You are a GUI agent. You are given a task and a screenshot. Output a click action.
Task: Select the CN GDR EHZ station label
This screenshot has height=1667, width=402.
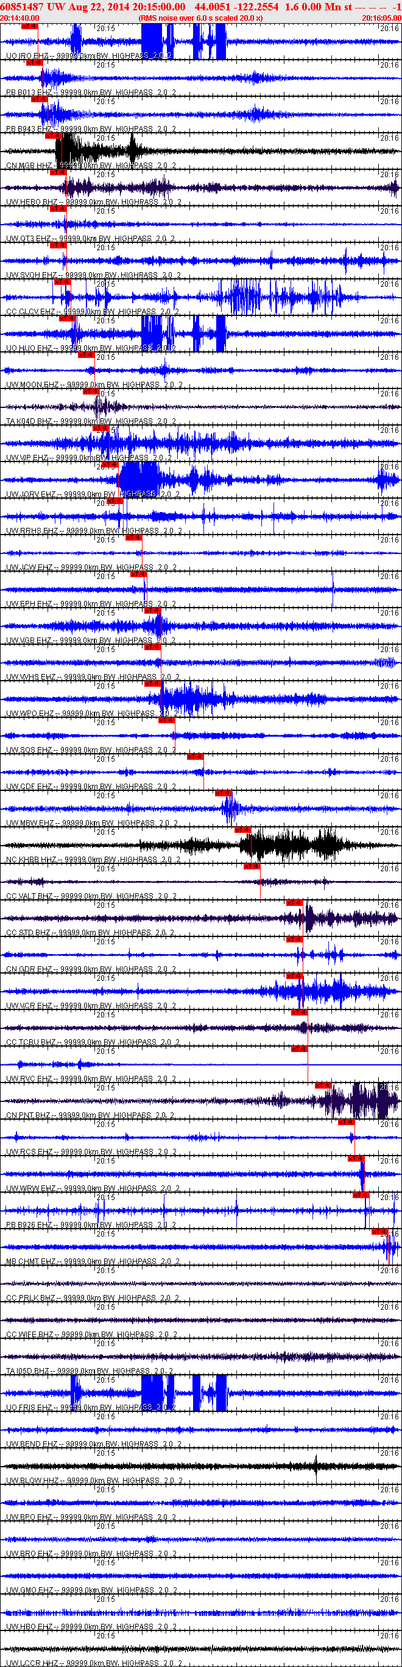(x=91, y=970)
